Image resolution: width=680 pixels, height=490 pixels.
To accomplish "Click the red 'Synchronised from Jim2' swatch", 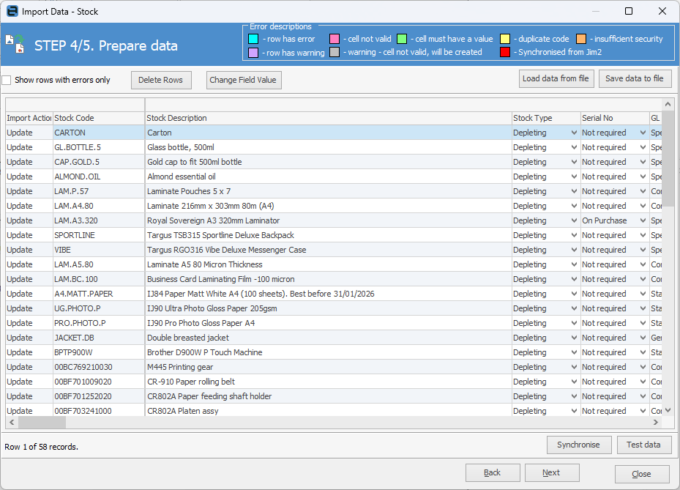I will click(x=505, y=52).
